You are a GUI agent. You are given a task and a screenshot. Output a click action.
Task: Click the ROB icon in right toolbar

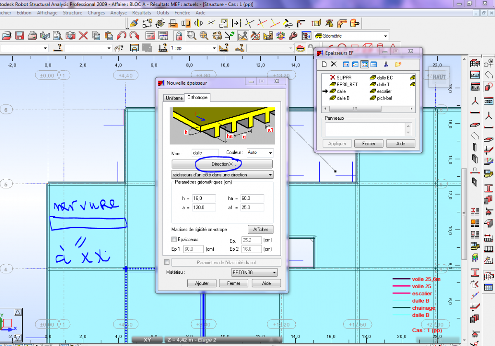(475, 87)
